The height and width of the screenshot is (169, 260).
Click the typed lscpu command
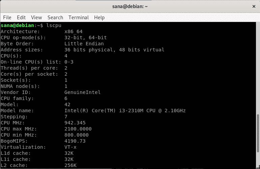[x=53, y=25]
